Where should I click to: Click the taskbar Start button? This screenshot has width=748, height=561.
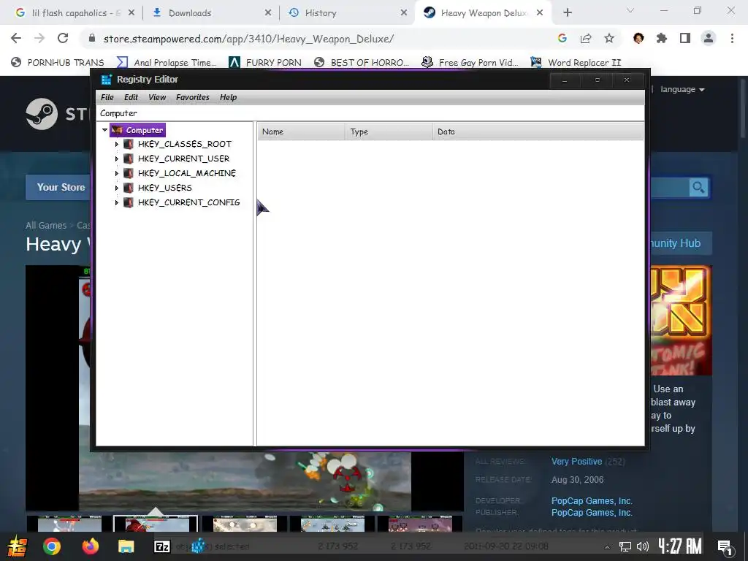click(x=16, y=546)
